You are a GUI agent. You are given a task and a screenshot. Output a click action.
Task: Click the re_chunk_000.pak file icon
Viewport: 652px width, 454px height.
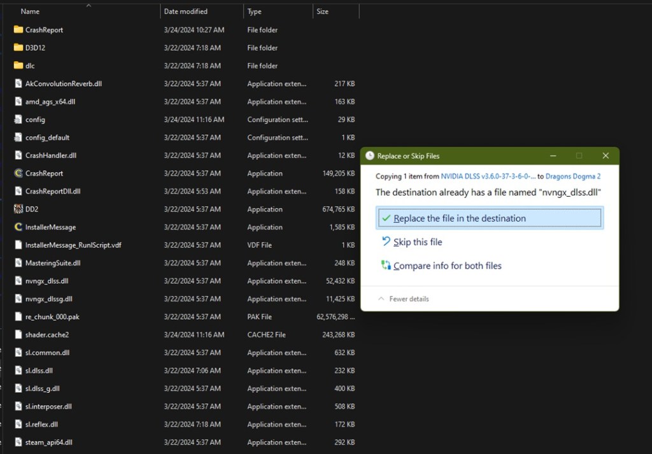point(18,316)
